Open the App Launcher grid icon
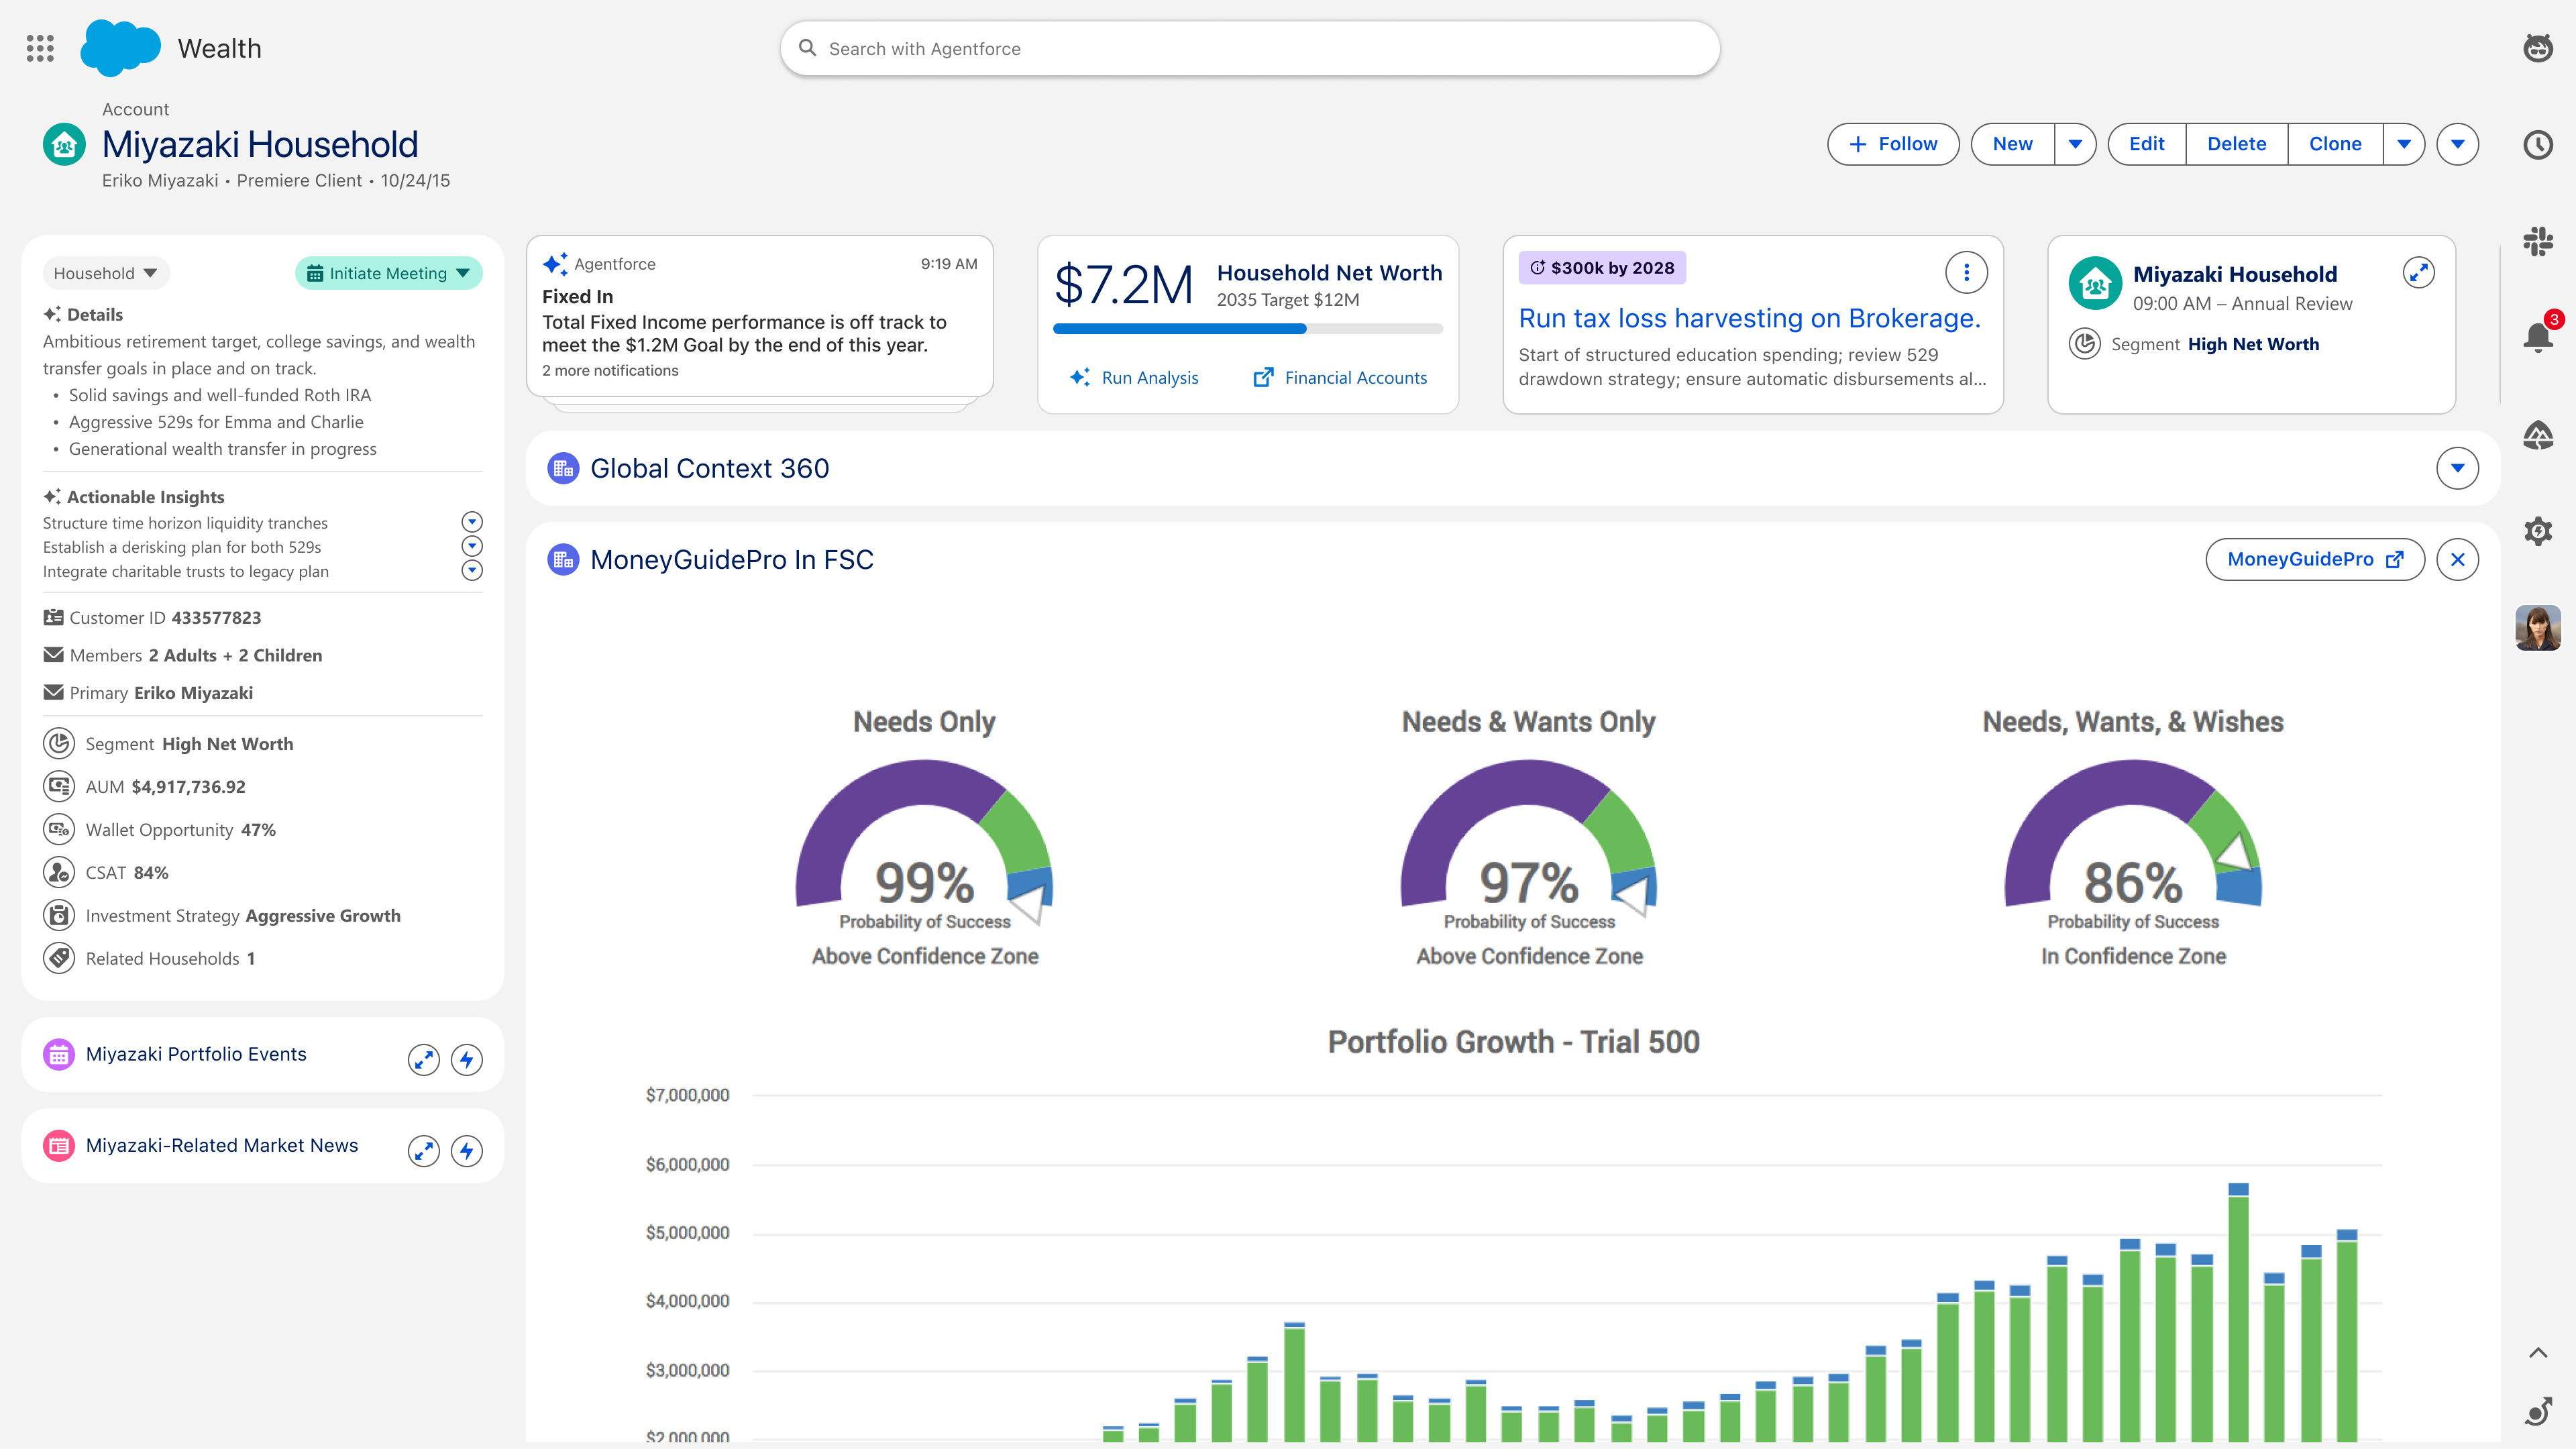This screenshot has height=1449, width=2576. 40,48
